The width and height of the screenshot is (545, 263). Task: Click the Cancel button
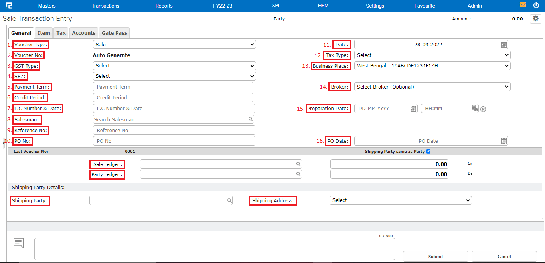coord(504,256)
